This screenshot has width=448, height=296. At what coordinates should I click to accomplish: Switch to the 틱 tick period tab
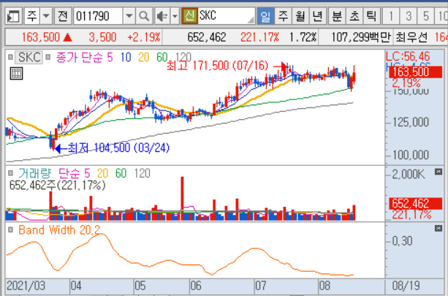point(371,16)
